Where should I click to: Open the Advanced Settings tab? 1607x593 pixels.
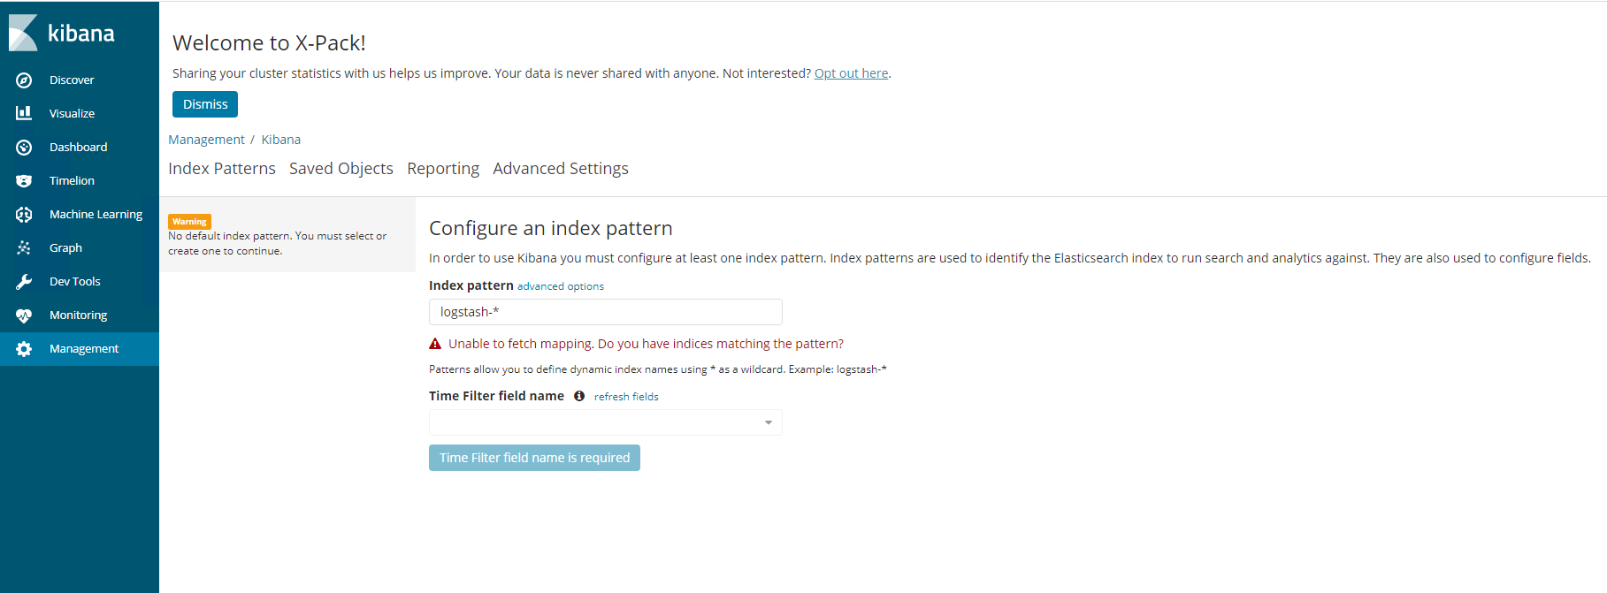coord(561,169)
